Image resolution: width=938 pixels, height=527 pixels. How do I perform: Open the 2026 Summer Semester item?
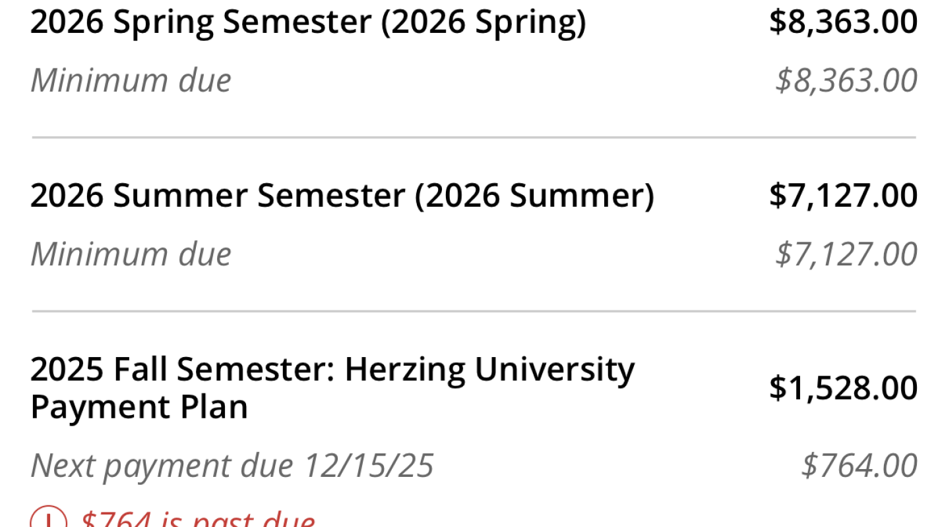[342, 196]
